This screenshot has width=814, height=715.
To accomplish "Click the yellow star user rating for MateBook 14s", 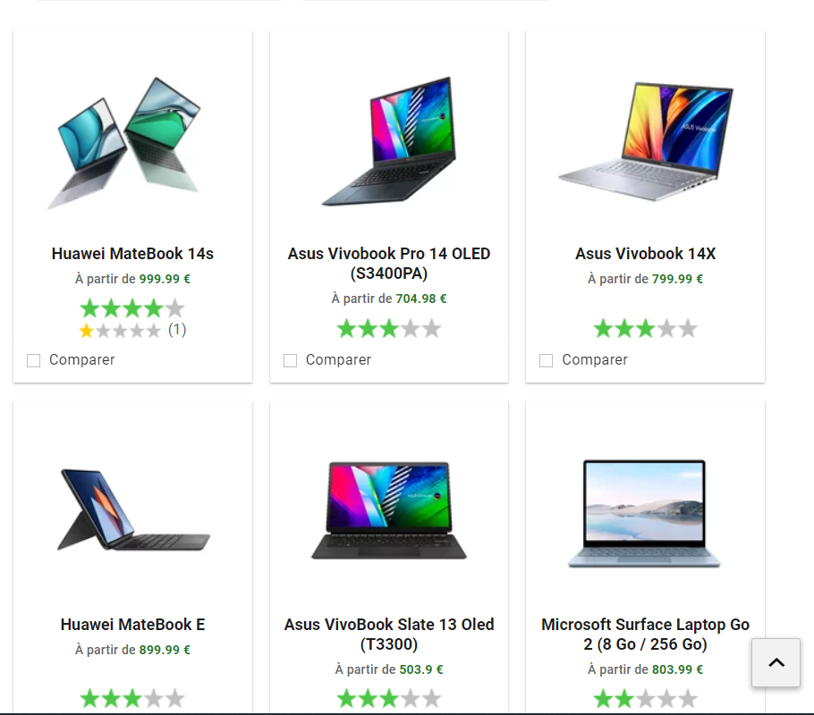I will tap(120, 331).
